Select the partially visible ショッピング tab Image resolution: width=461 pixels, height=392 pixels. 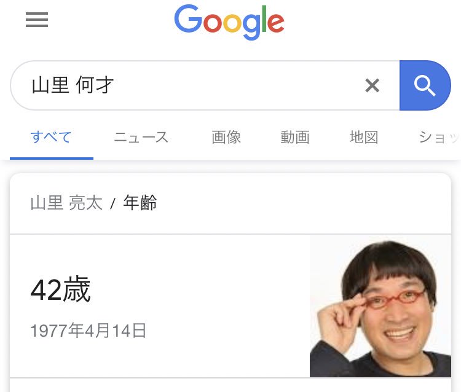(439, 137)
